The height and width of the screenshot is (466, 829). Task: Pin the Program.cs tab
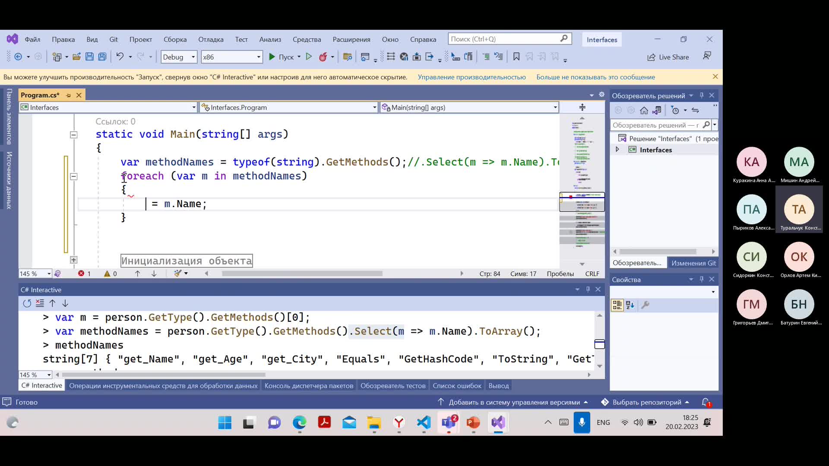(x=68, y=95)
